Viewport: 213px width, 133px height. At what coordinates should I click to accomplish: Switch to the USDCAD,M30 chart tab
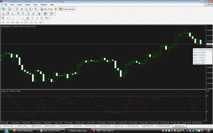133,126
